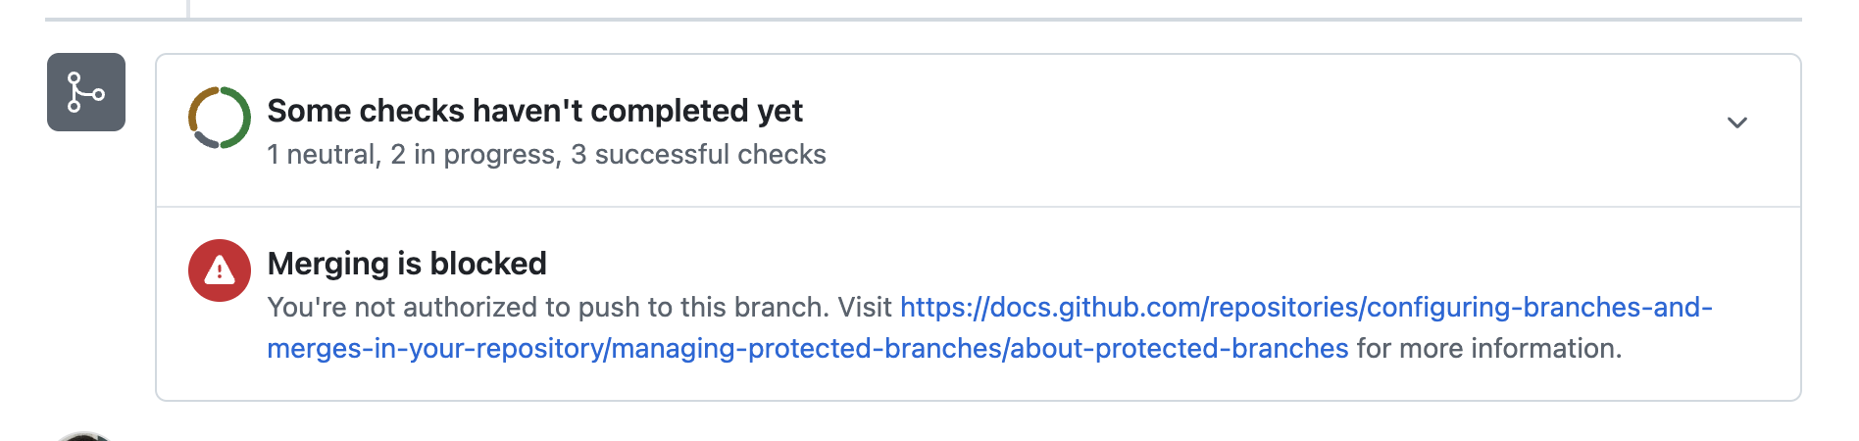Click the "3 successful checks" text
The width and height of the screenshot is (1859, 441).
click(x=698, y=155)
